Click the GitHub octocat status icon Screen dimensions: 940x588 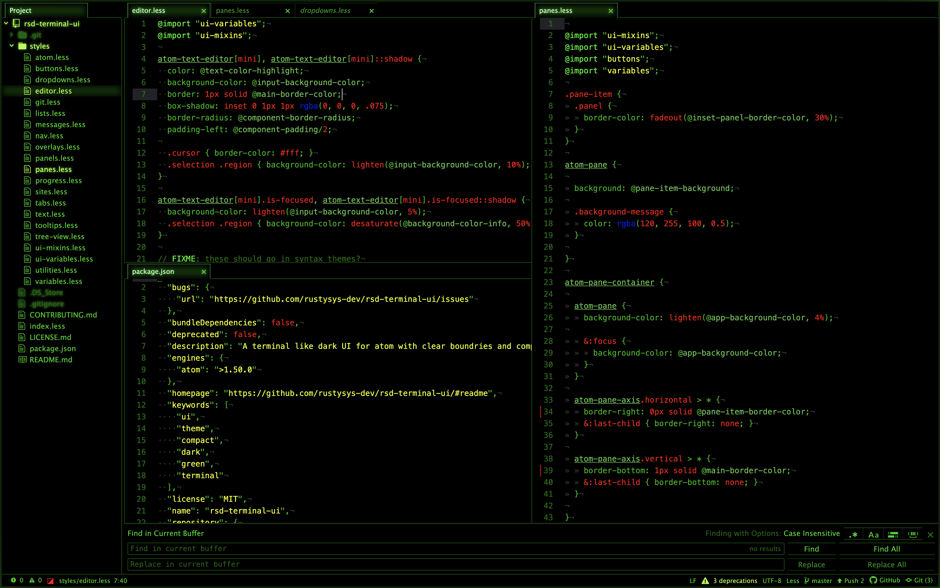coord(873,580)
